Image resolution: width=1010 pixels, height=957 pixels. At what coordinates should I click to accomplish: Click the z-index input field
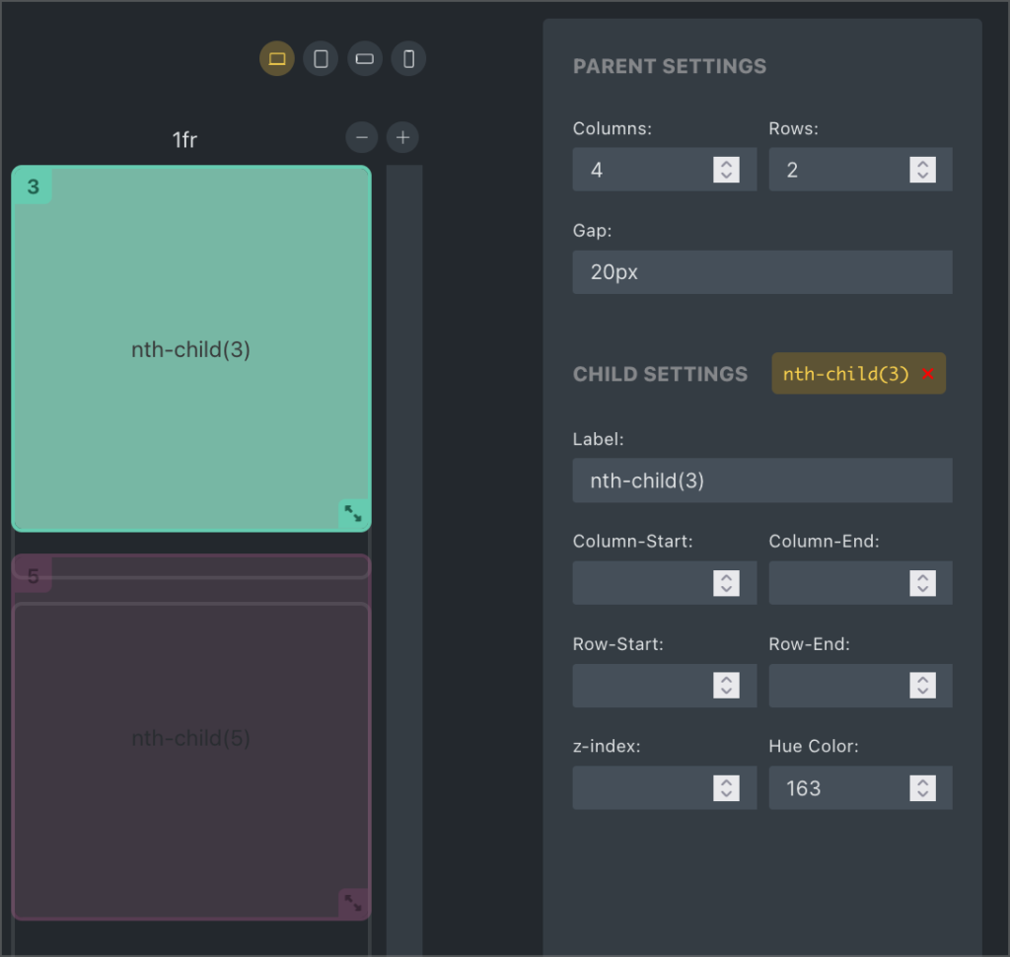tap(664, 788)
